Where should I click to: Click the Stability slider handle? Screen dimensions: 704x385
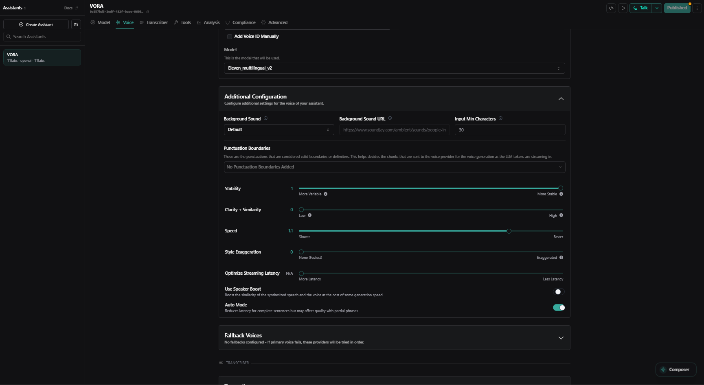coord(561,188)
